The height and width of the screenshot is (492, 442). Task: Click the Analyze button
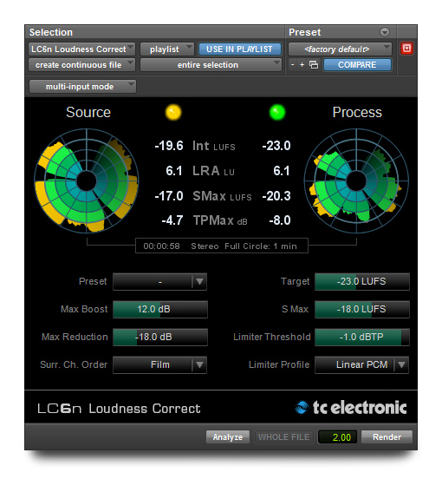point(228,436)
